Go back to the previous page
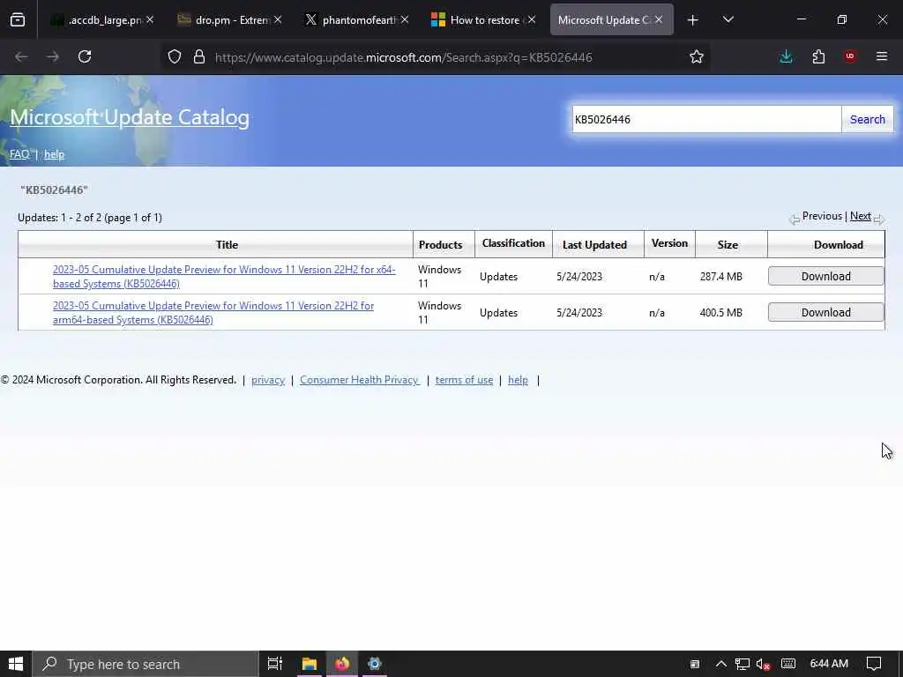Image resolution: width=903 pixels, height=677 pixels. coord(21,56)
